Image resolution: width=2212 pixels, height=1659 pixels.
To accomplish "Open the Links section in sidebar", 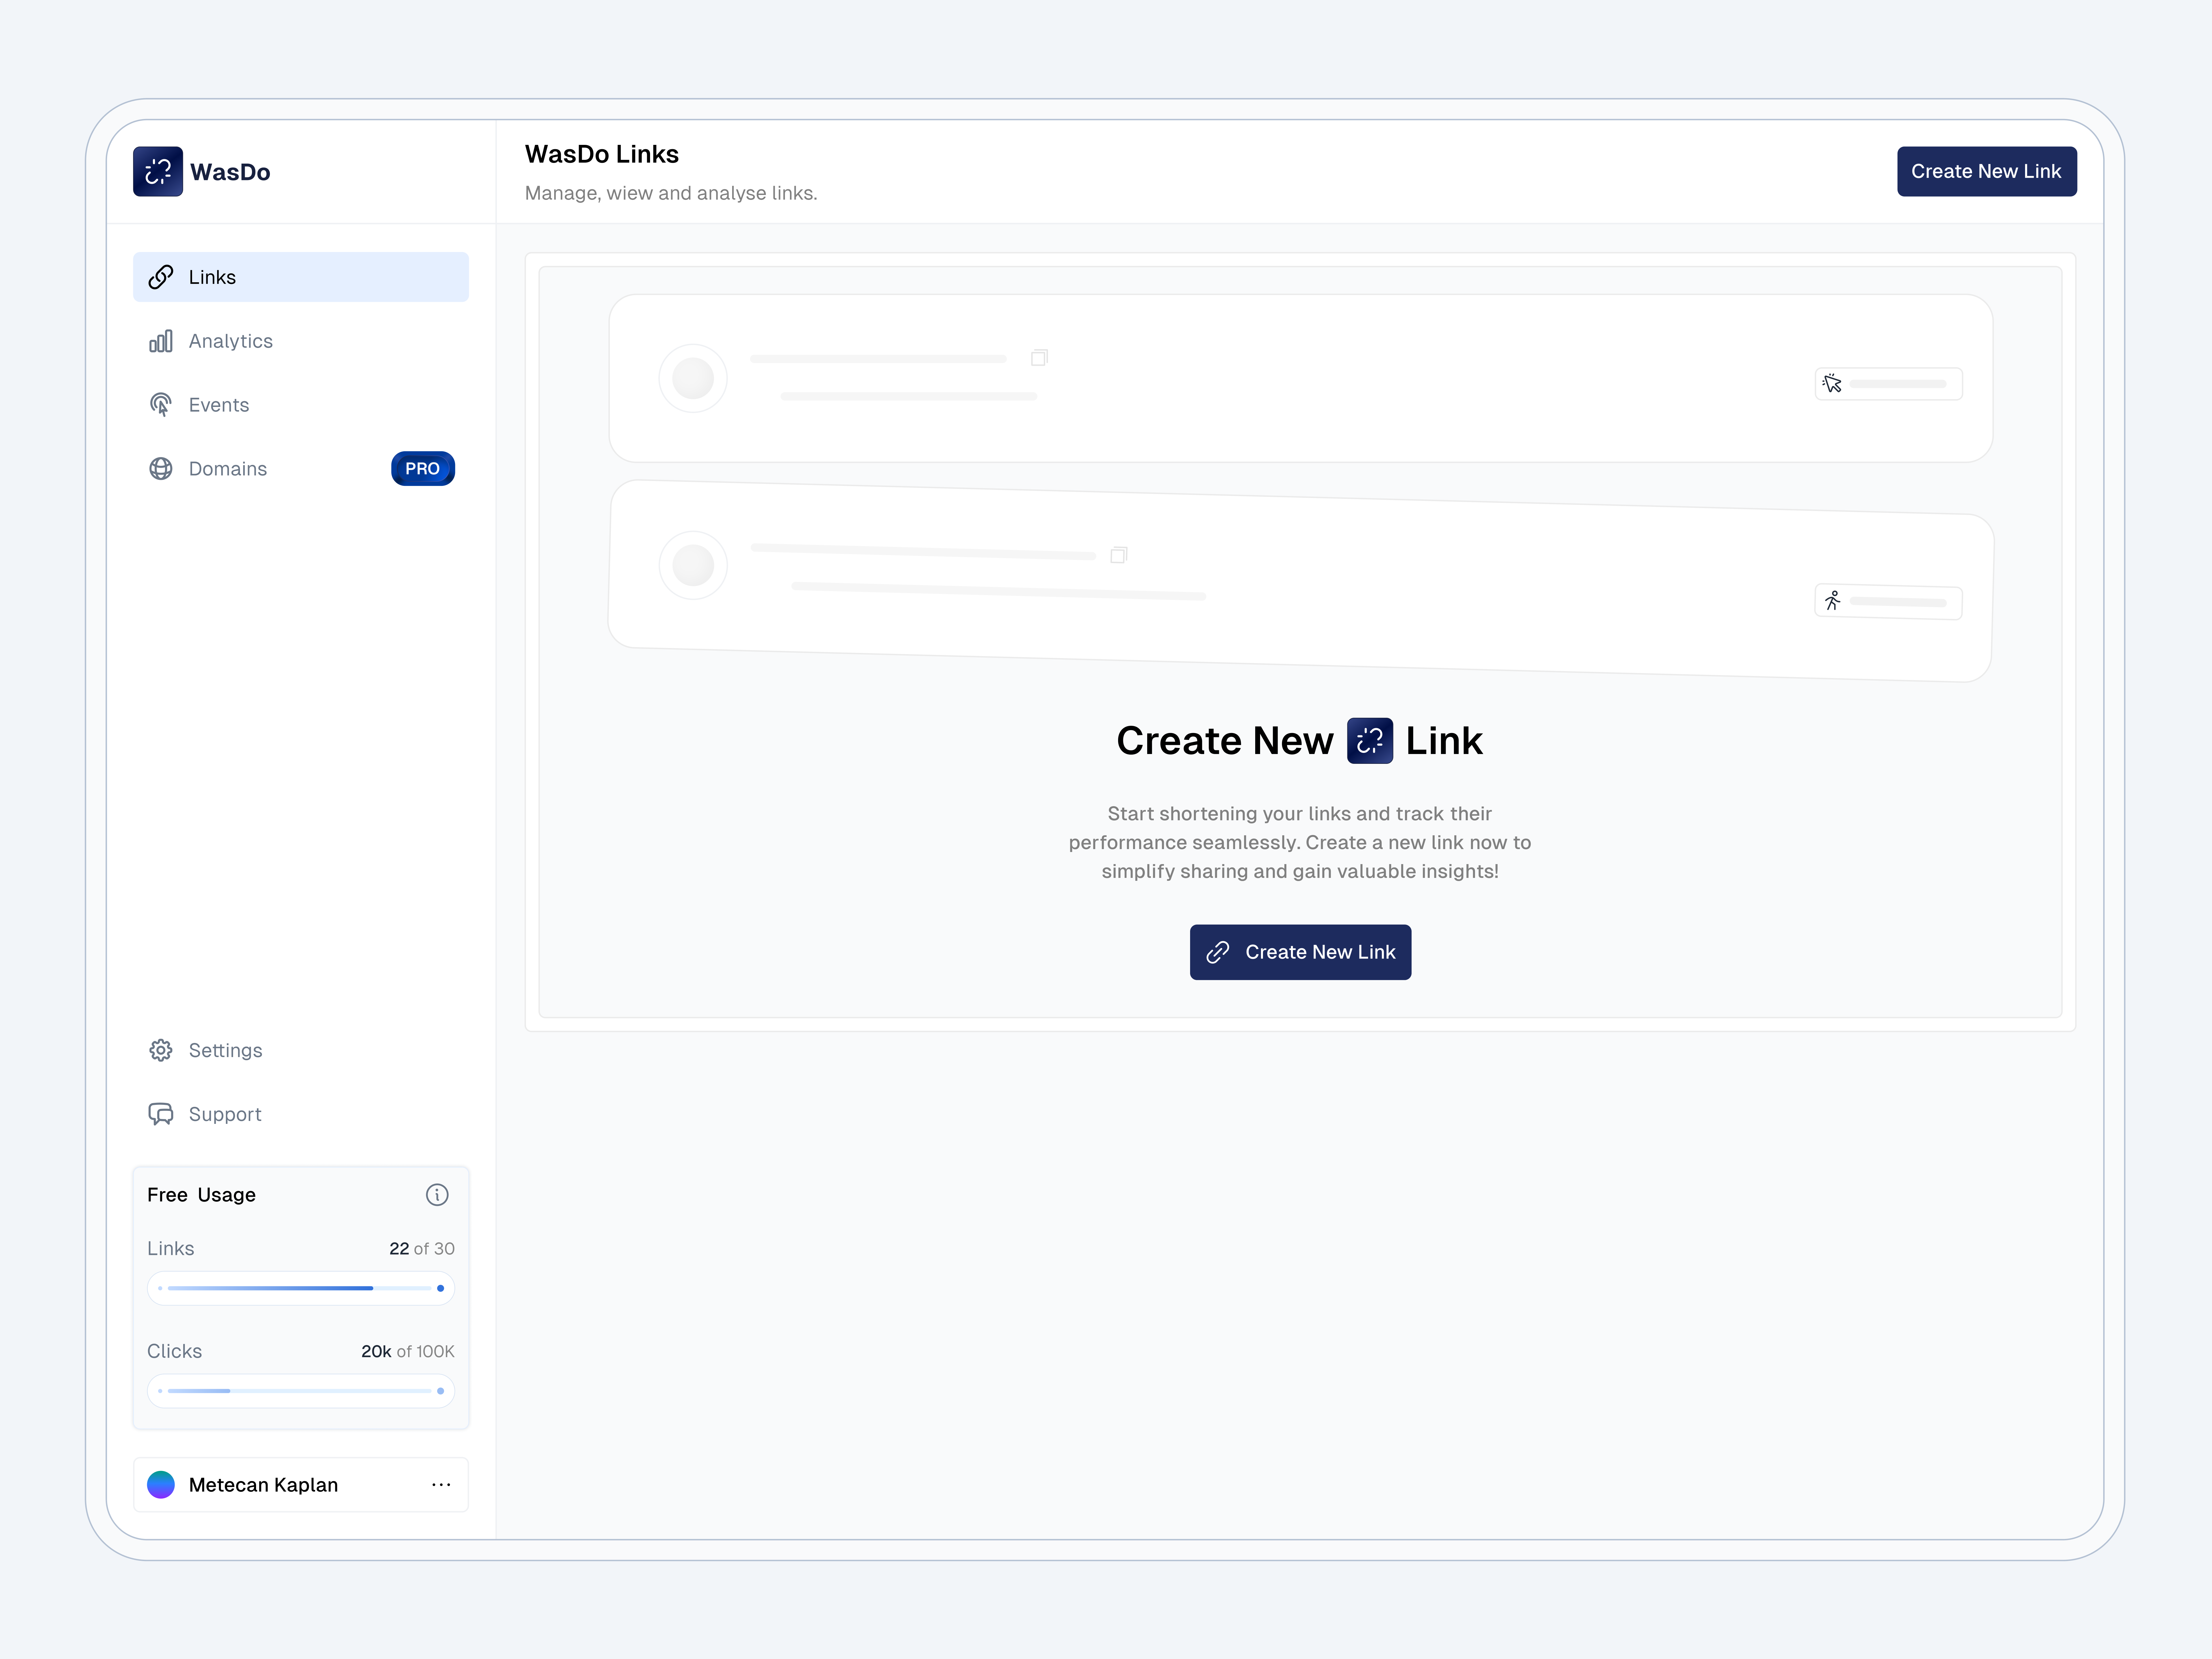I will 301,277.
